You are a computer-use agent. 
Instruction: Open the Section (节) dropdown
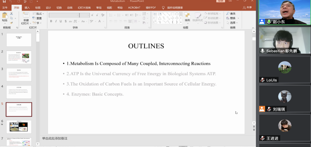point(37,23)
